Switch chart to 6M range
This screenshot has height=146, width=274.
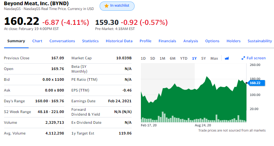[173, 59]
